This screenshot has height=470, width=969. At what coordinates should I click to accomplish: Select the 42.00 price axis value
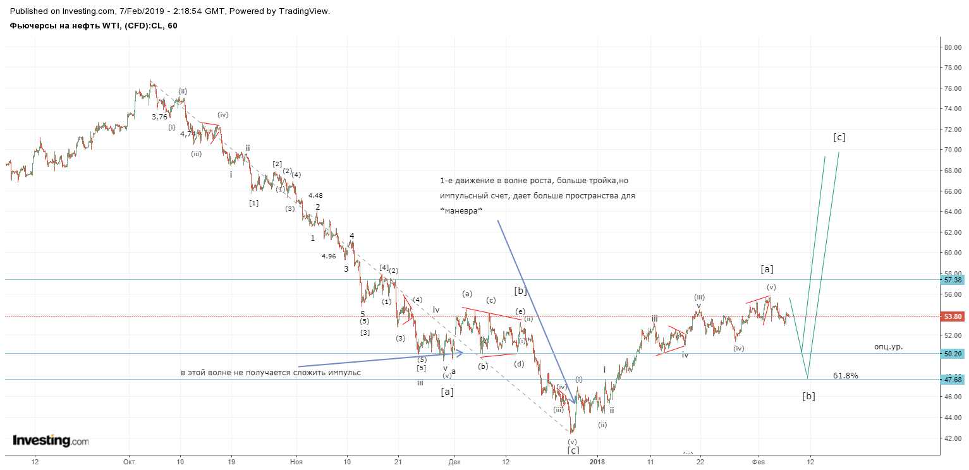pyautogui.click(x=953, y=438)
